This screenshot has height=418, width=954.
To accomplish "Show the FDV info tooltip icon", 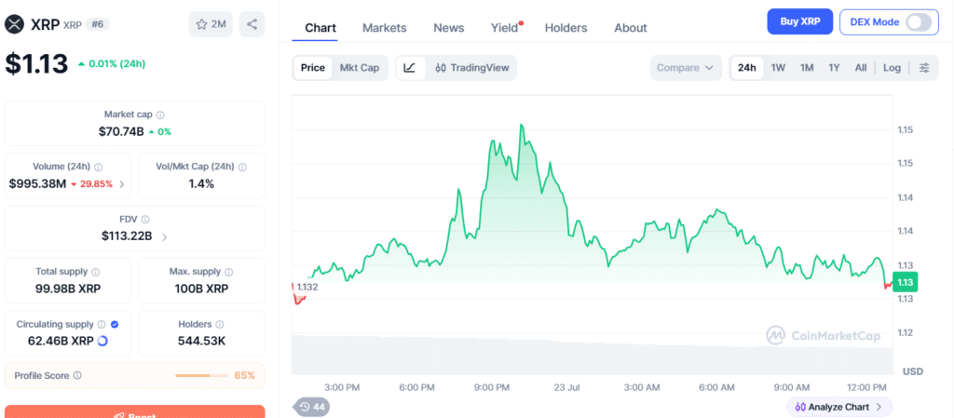I will tap(145, 220).
